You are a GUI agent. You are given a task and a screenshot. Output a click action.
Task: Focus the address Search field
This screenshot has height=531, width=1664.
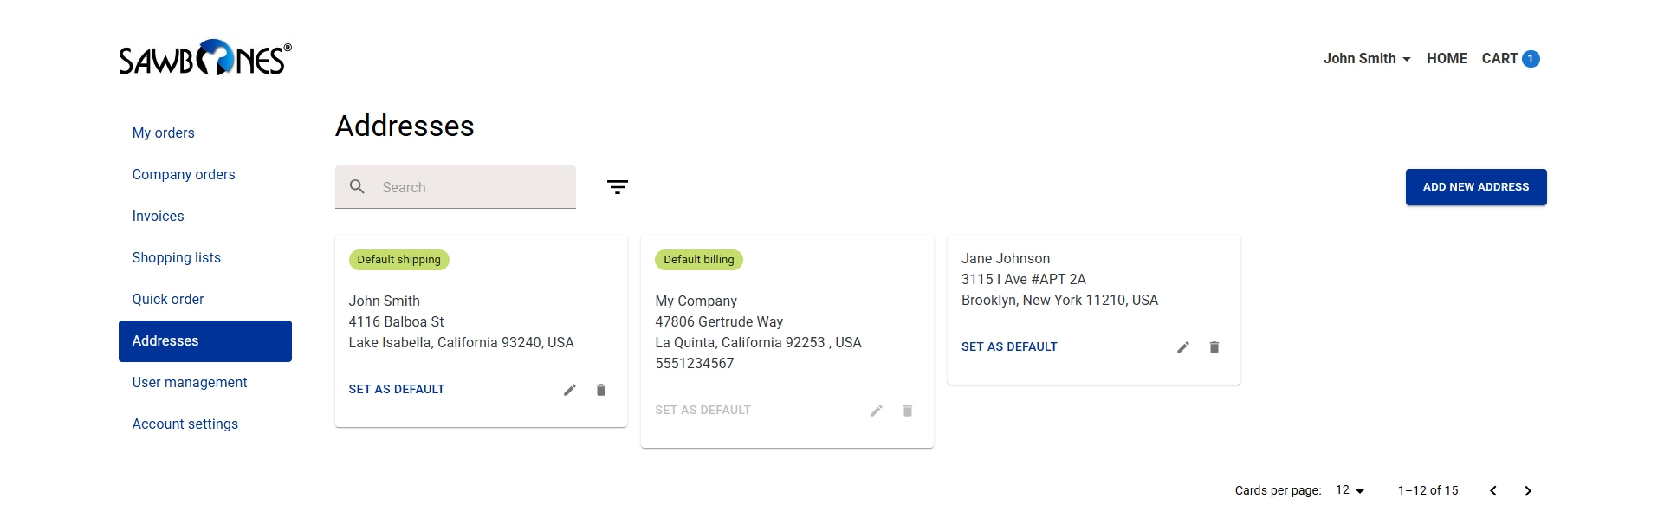pos(456,187)
